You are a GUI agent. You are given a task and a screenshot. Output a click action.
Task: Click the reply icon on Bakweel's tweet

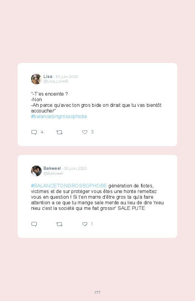point(34,224)
